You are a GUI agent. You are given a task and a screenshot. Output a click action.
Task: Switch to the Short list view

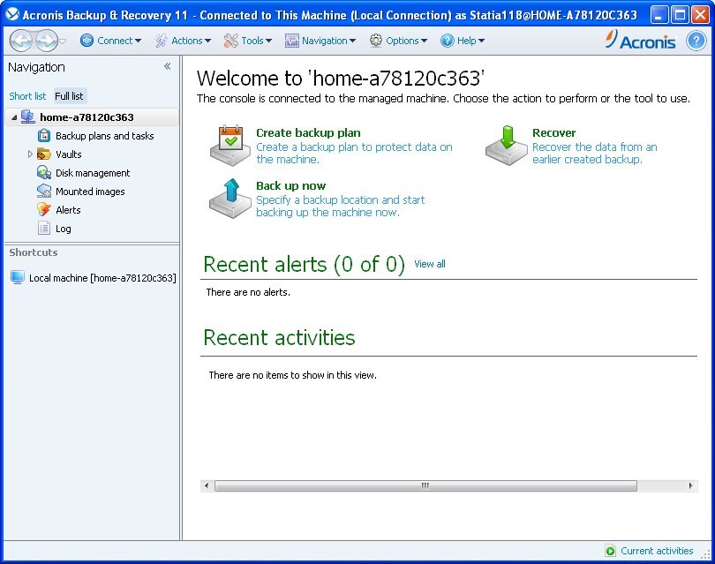coord(26,95)
